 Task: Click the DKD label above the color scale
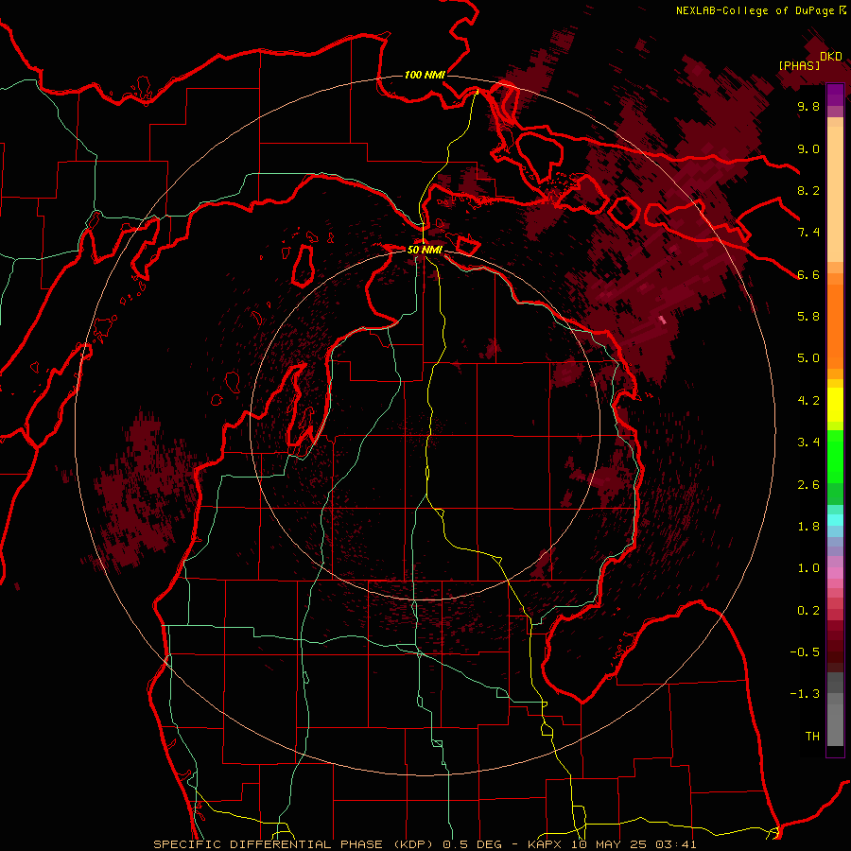point(831,57)
